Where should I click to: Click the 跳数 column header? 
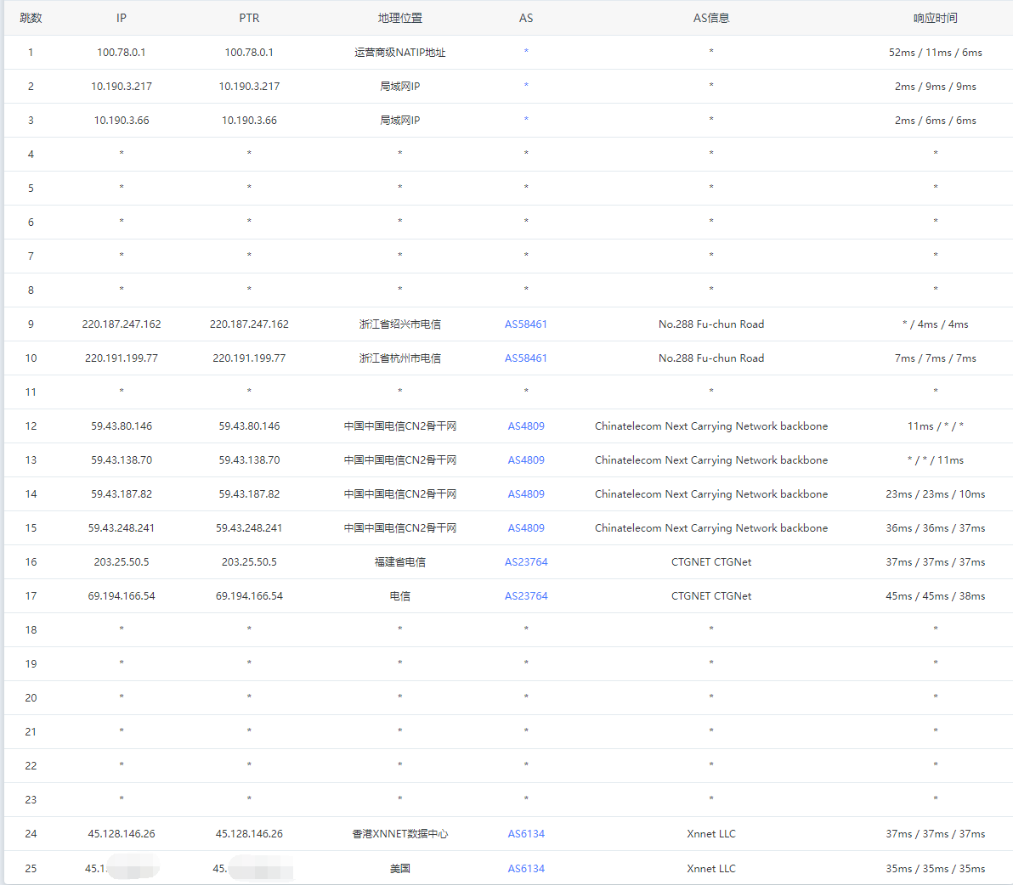pyautogui.click(x=31, y=18)
